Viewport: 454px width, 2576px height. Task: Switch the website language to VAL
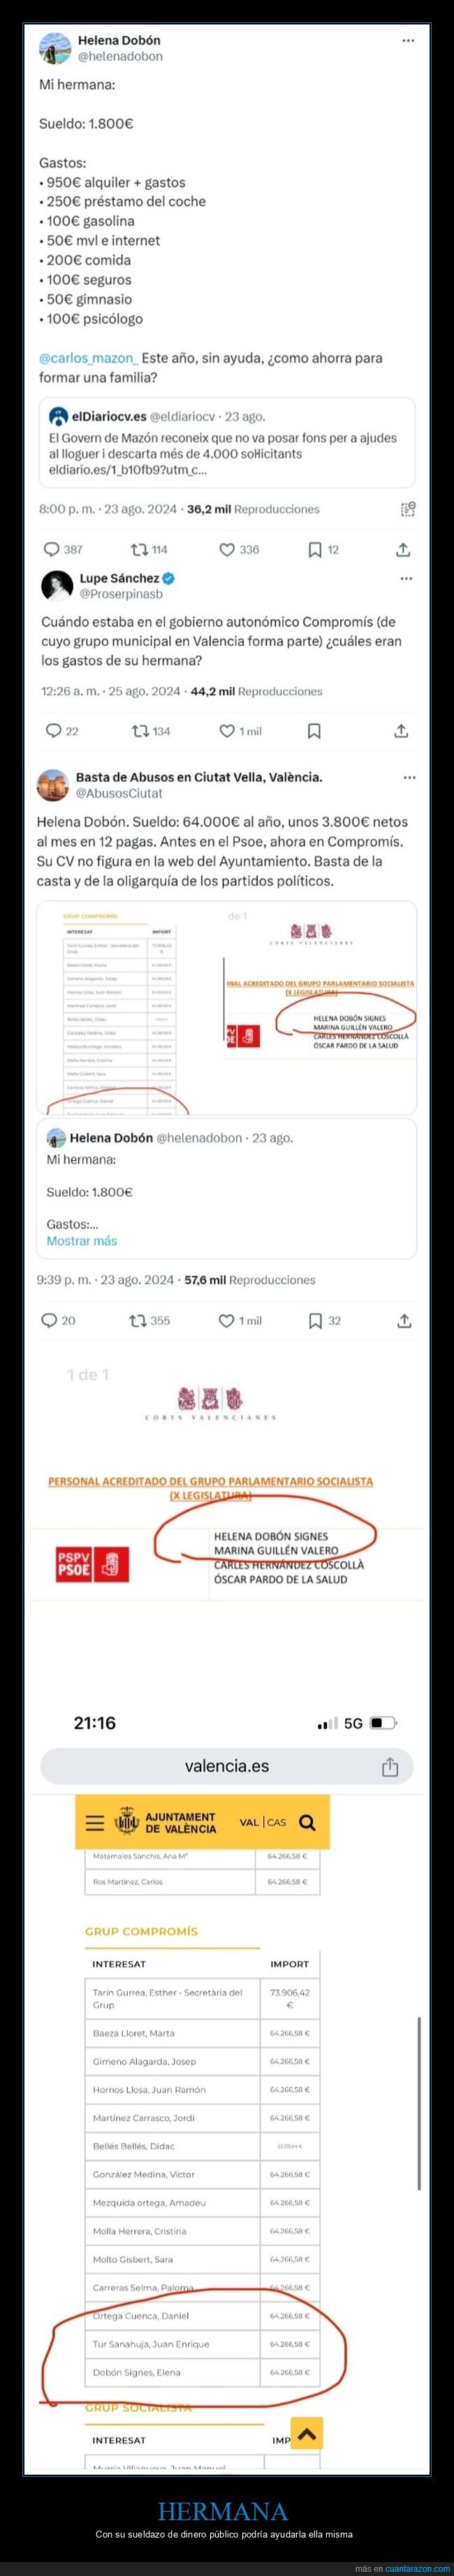click(x=249, y=1822)
